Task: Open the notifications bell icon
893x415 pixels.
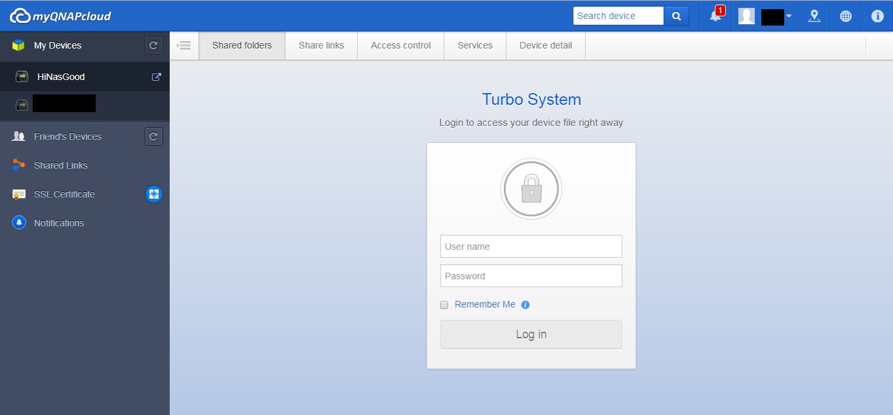Action: [x=715, y=16]
